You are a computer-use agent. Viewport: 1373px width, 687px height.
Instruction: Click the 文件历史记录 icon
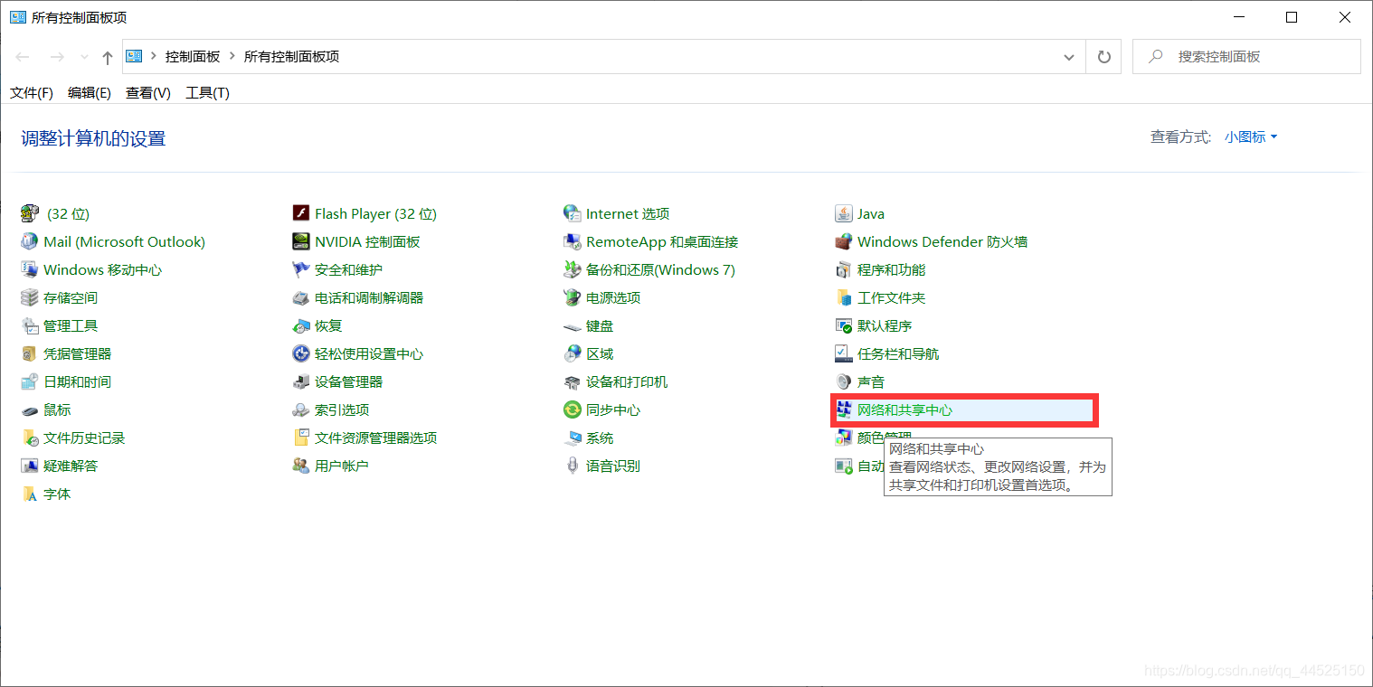[30, 438]
